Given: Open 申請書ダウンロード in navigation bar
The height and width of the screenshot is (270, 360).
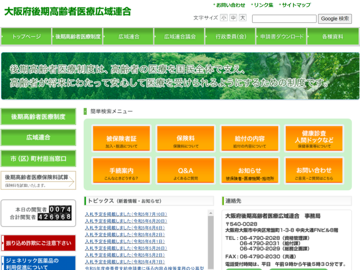Looking at the screenshot, I should pos(281,37).
